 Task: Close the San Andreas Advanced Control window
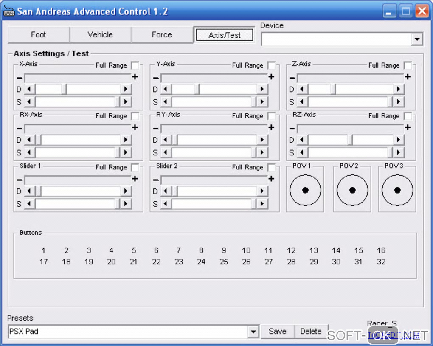(x=422, y=11)
